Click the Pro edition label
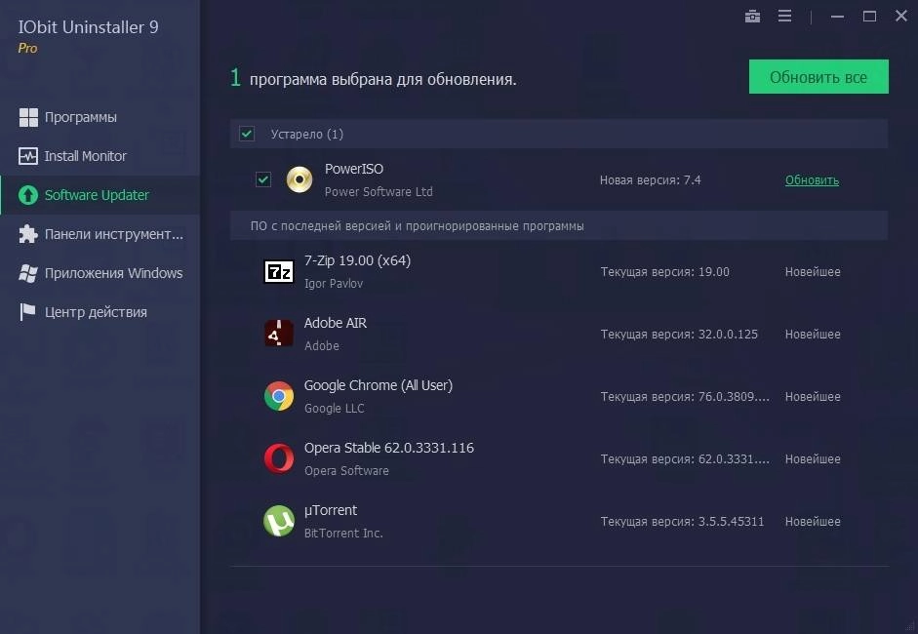Image resolution: width=918 pixels, height=634 pixels. pos(27,48)
